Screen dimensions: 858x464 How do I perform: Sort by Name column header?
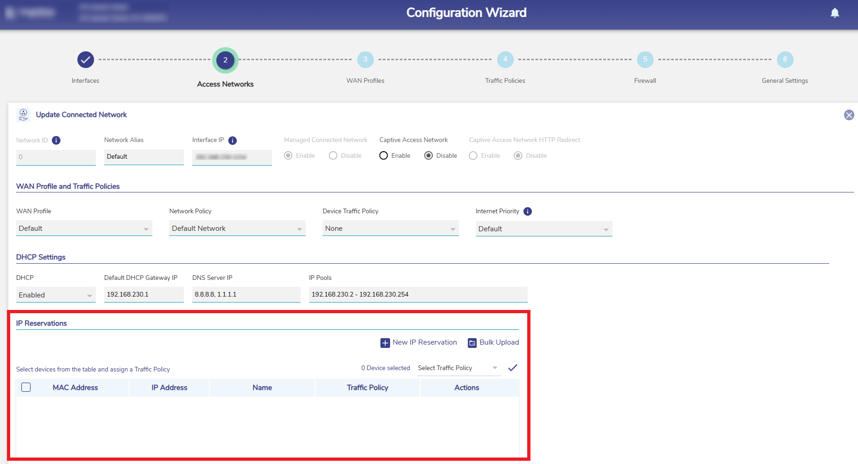click(x=262, y=388)
